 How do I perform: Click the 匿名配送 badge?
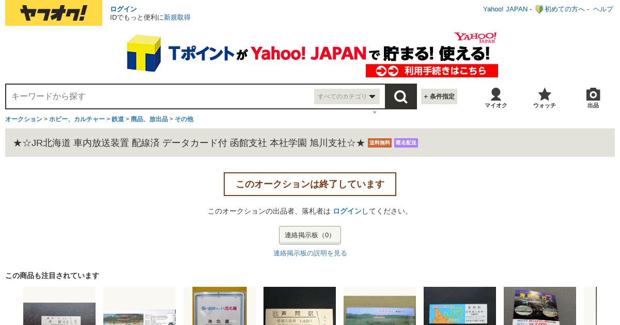click(406, 143)
